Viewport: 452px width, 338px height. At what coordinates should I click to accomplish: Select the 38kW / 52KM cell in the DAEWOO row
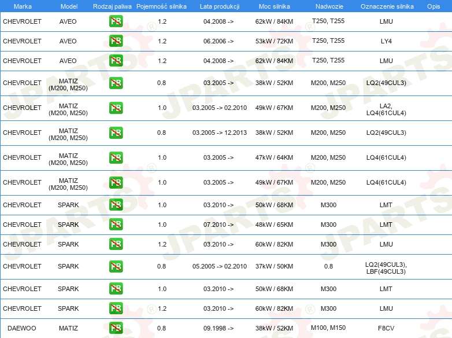274,328
